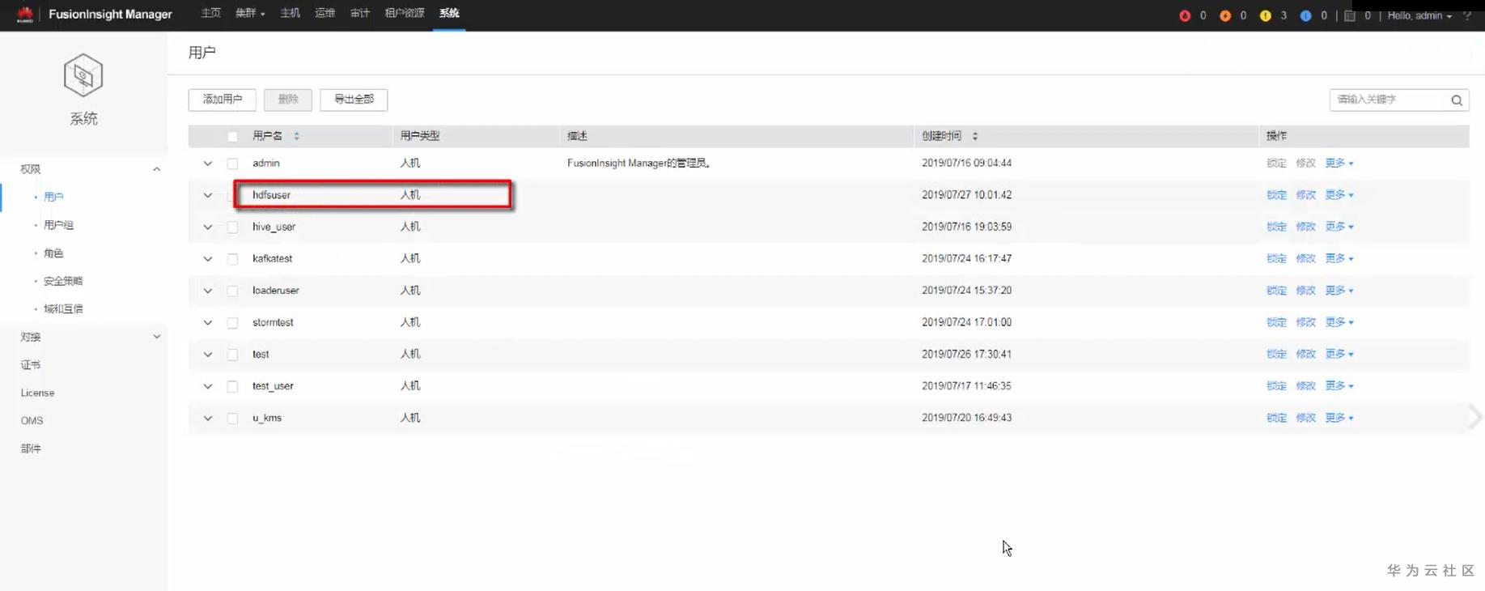Screen dimensions: 1485x591
Task: Click the 导出全部 button
Action: coord(354,100)
